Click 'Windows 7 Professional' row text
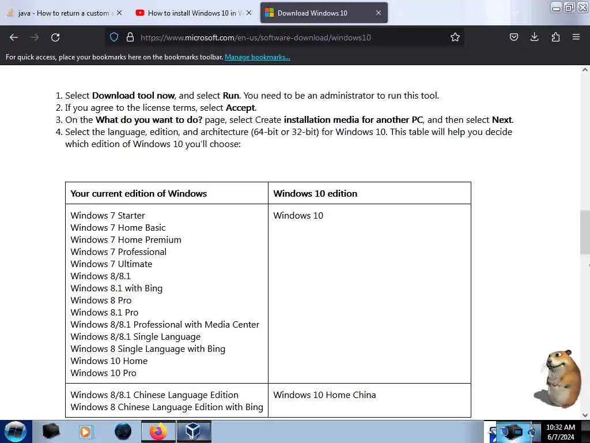 coord(119,251)
